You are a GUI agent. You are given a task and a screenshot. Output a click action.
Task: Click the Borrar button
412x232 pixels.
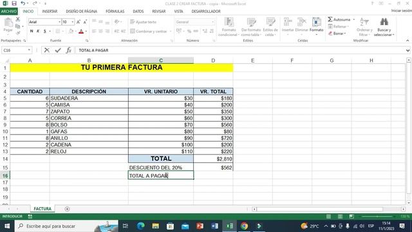click(337, 34)
